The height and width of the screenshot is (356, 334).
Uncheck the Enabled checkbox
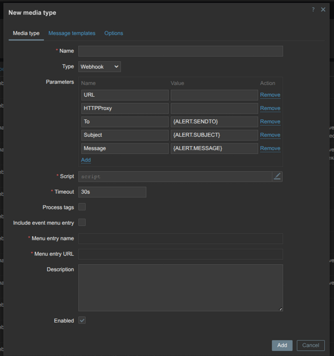[x=82, y=320]
